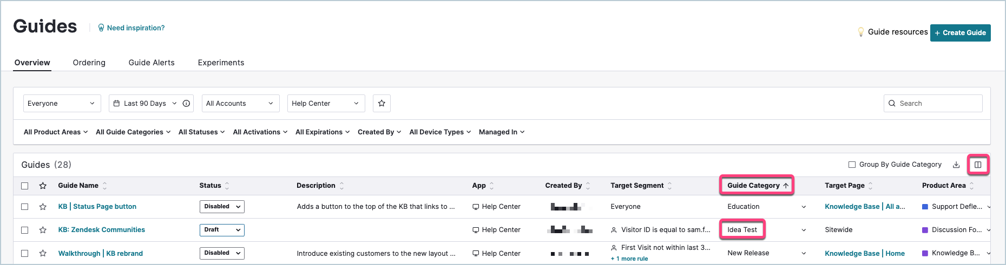Click the person icon next to Visitor ID segment

614,230
